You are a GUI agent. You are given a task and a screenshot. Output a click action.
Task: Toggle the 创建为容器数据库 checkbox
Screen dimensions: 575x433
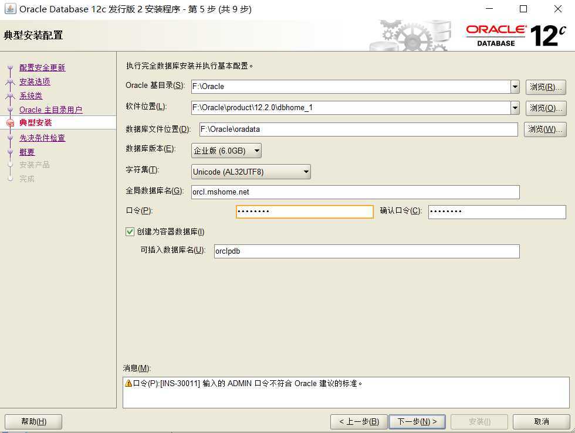click(130, 231)
